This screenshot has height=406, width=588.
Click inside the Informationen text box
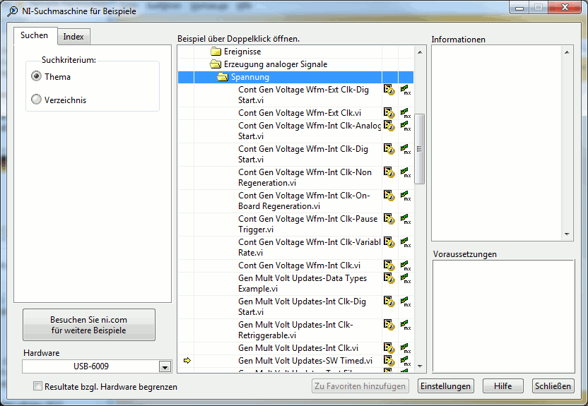(x=496, y=143)
